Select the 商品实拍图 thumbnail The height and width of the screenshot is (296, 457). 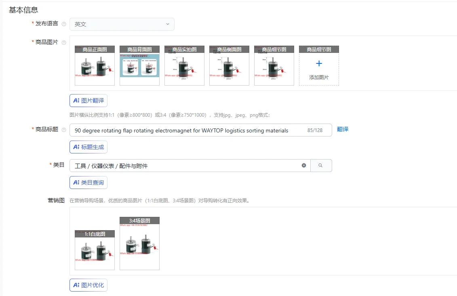click(x=185, y=65)
